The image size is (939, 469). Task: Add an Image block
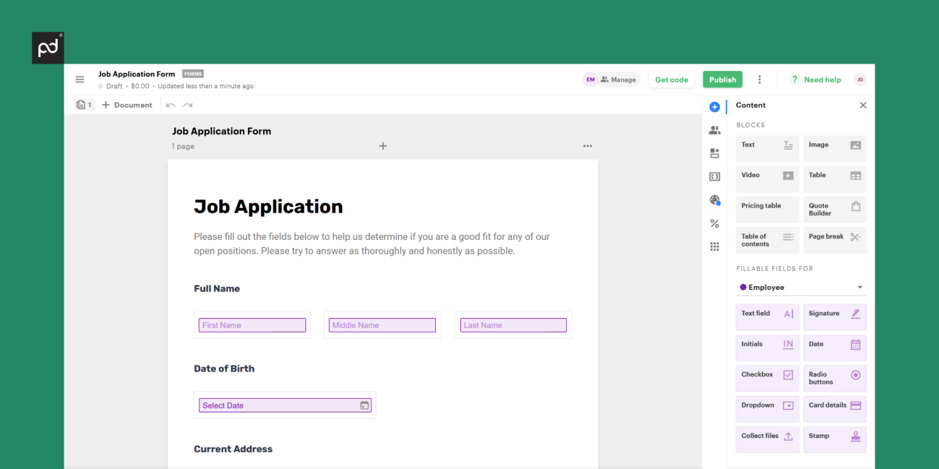[x=834, y=148]
